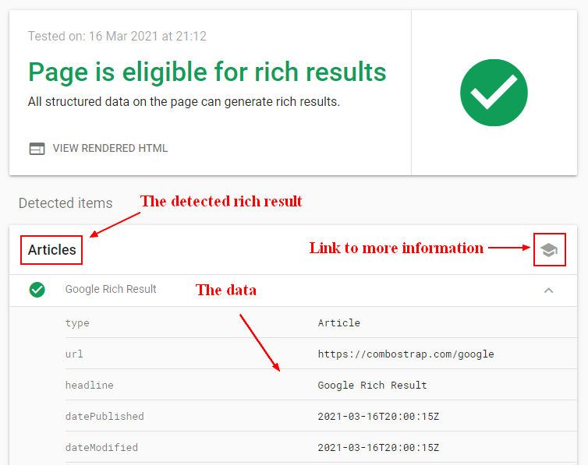Viewport: 588px width, 465px height.
Task: Click the gray Google Rich Result row title
Action: (x=111, y=289)
